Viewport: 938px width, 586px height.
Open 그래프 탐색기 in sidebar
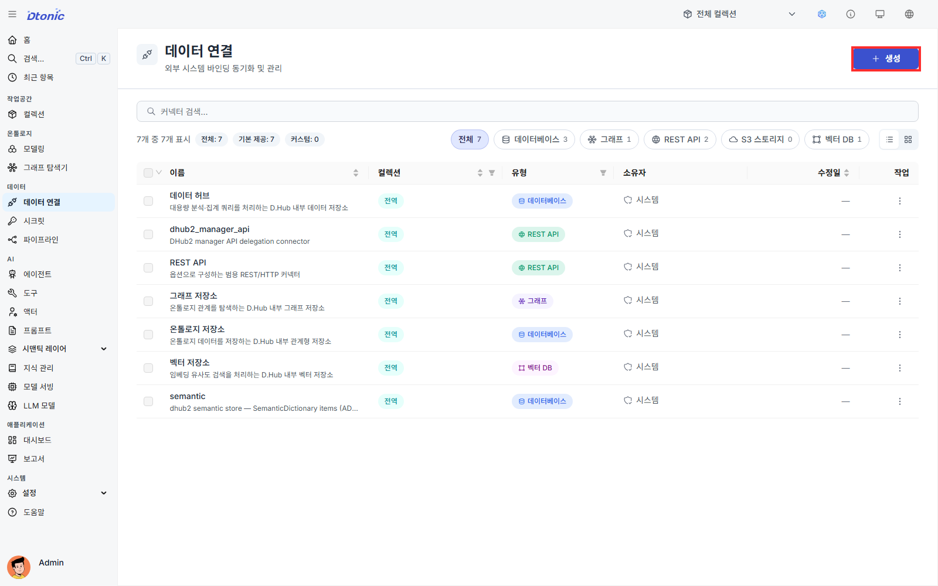point(59,168)
